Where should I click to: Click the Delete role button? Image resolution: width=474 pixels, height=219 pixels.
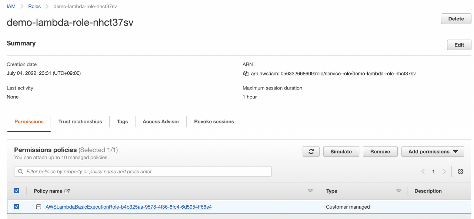(x=456, y=19)
